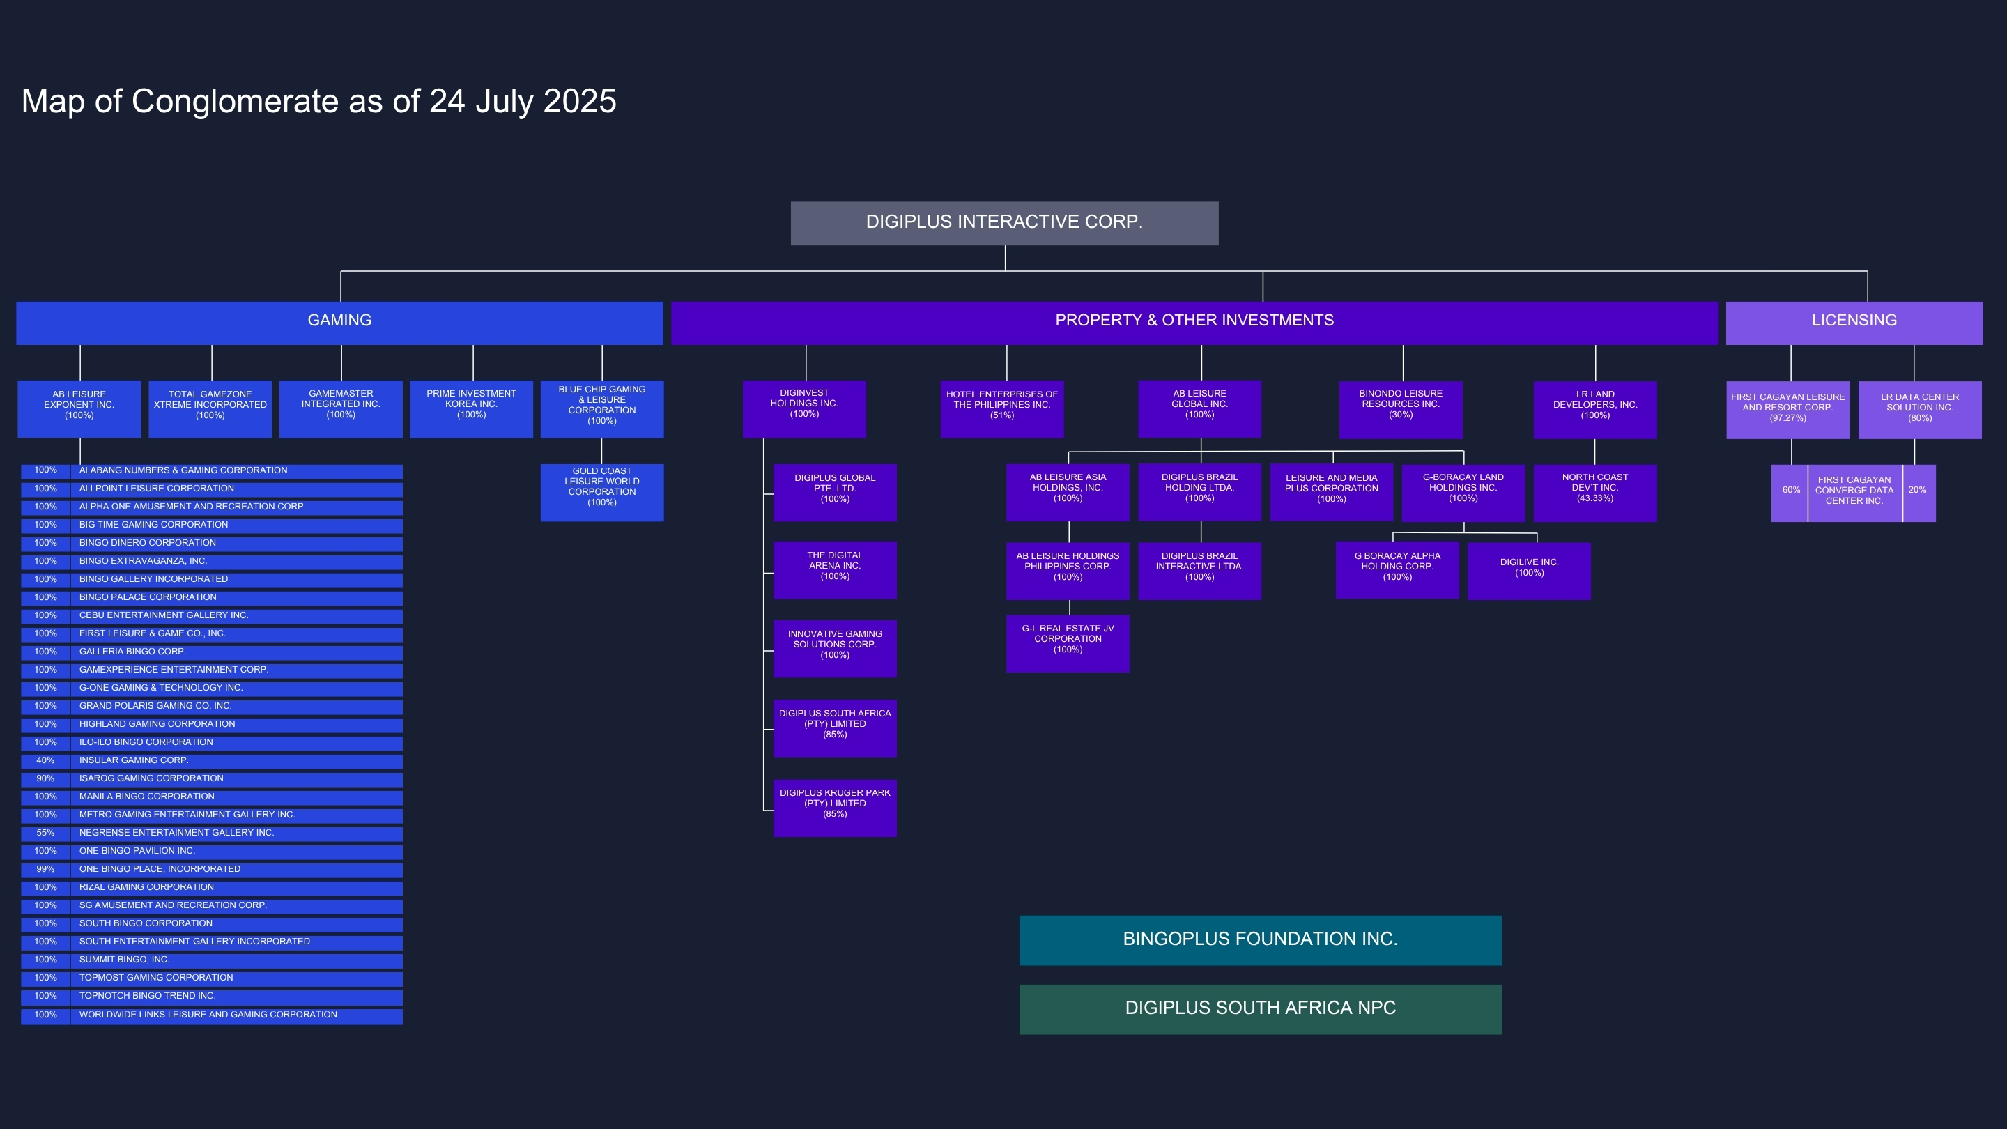The height and width of the screenshot is (1129, 2007).
Task: Select BIG TIME GAMING CORPORATION row
Action: (212, 526)
